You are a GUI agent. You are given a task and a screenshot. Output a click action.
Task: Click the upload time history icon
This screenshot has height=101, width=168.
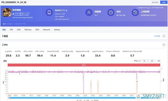(x=135, y=13)
